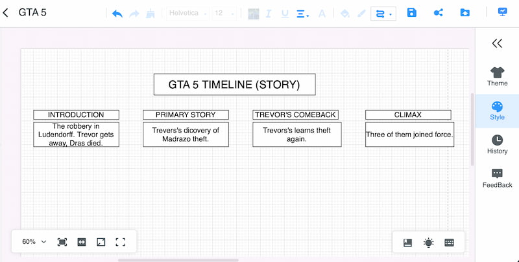Select the INTRODUCTION header box

[76, 115]
